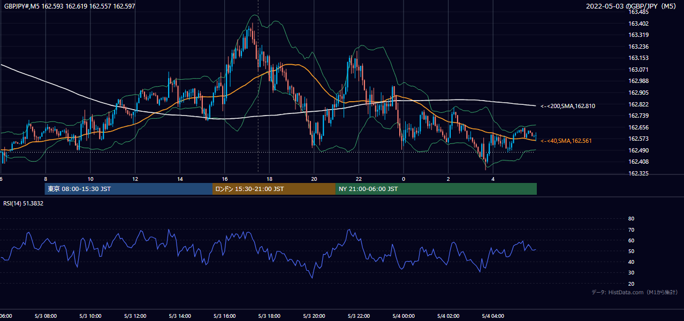Click the 5/3 16:00 time axis label
684x321 pixels.
tap(225, 316)
